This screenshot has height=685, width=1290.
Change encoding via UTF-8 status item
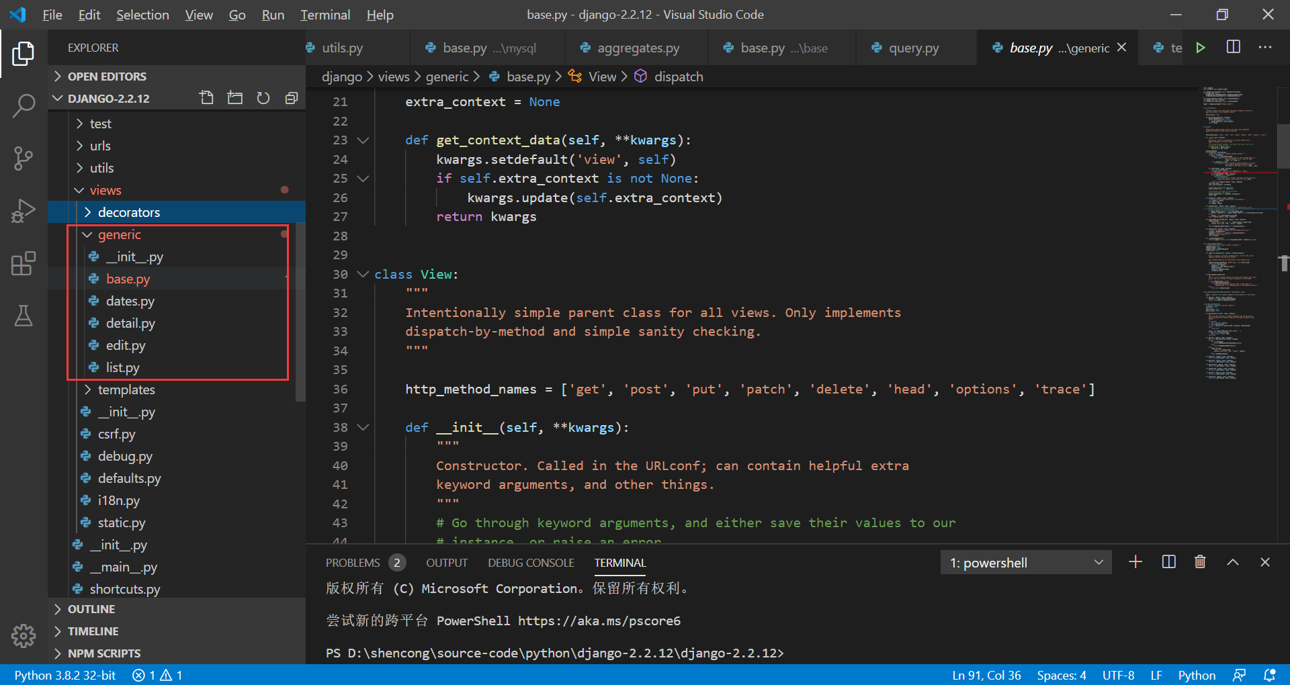click(1118, 675)
